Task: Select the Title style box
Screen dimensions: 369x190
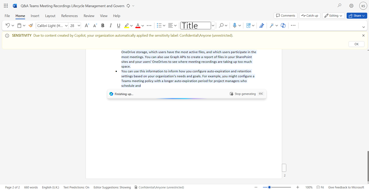Action: [196, 25]
